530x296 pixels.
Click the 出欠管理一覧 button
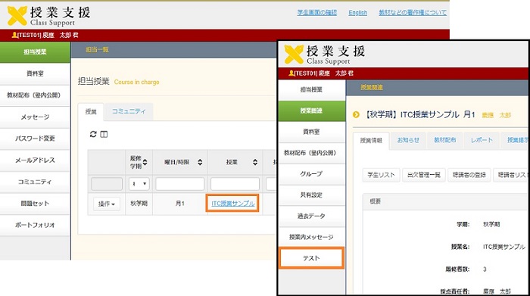[423, 175]
